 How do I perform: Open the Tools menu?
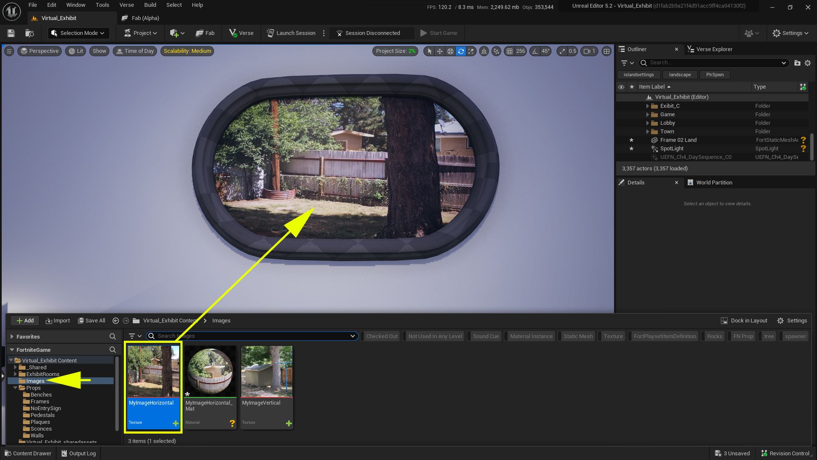[x=102, y=5]
